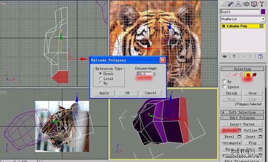
Task: Open Configure Modifier Sets icon
Action: tap(260, 56)
